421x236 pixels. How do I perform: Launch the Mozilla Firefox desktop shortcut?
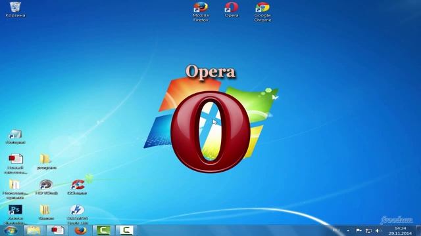pyautogui.click(x=201, y=12)
